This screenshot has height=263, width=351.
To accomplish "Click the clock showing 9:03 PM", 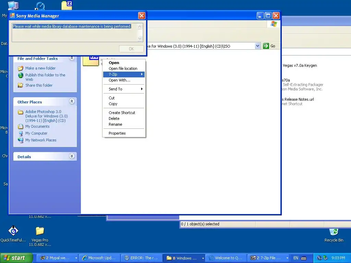I will [338, 258].
